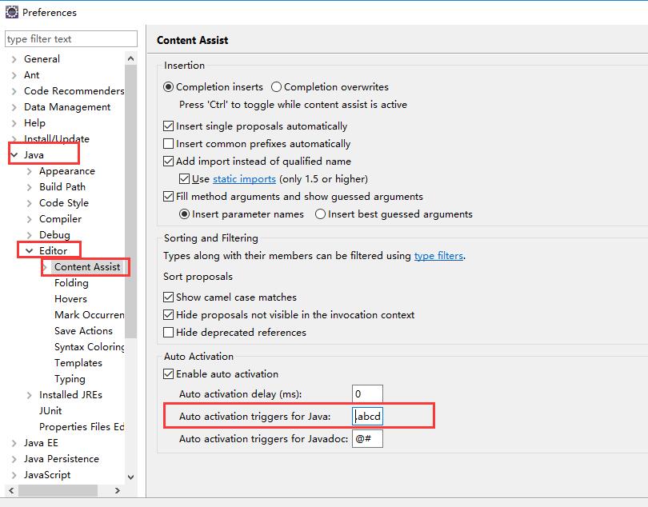This screenshot has width=648, height=507.
Task: Select Save Actions preference page
Action: tap(83, 331)
